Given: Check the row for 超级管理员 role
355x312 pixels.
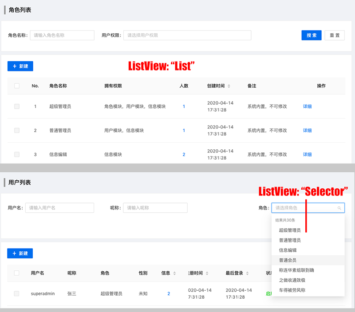Looking at the screenshot, I should (17, 106).
